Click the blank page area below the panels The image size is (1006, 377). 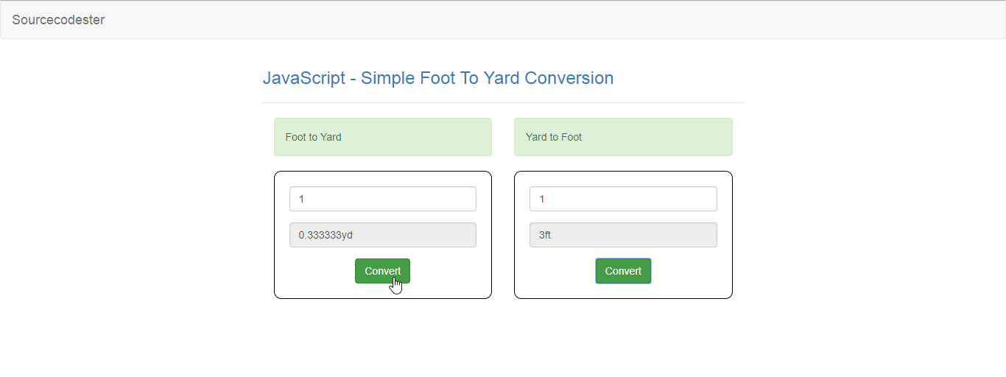[503, 339]
